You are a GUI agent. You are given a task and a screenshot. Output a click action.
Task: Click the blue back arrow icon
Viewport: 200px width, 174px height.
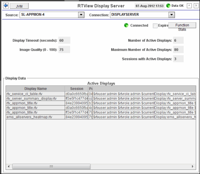tap(6, 6)
